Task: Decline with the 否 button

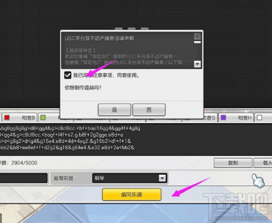Action: [149, 110]
